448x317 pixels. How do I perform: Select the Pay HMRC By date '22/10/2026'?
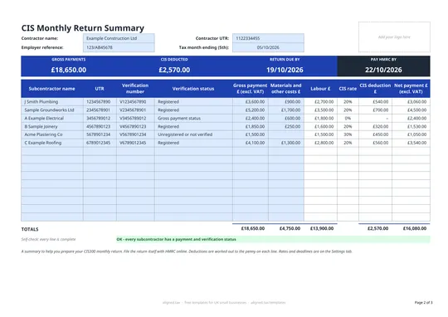pos(383,70)
